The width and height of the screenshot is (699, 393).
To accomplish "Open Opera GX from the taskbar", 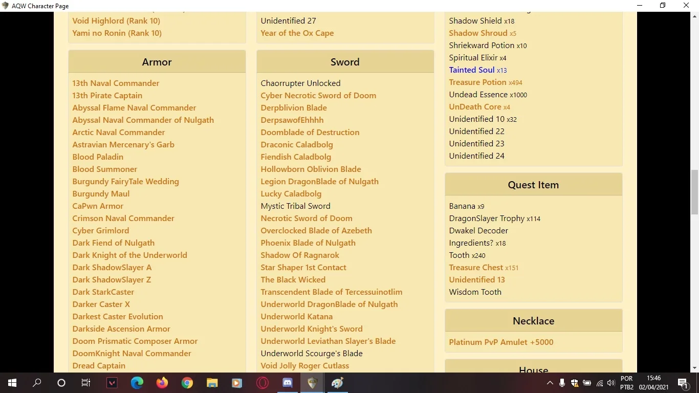I will [x=263, y=383].
